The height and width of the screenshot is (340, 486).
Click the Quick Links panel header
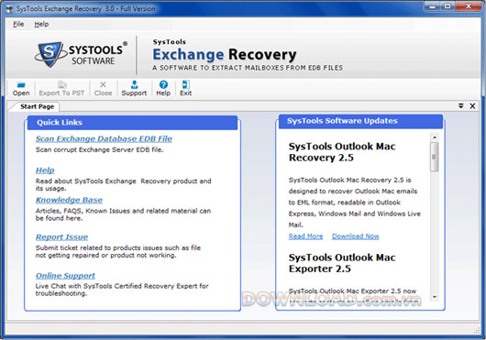pyautogui.click(x=132, y=123)
